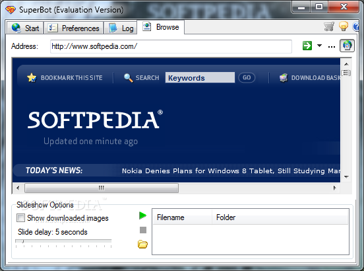Click the search magnifying glass icon

point(128,78)
